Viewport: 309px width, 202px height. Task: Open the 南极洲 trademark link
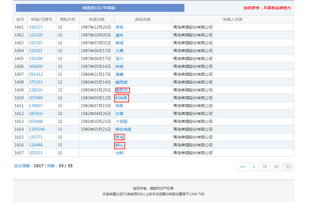click(122, 90)
